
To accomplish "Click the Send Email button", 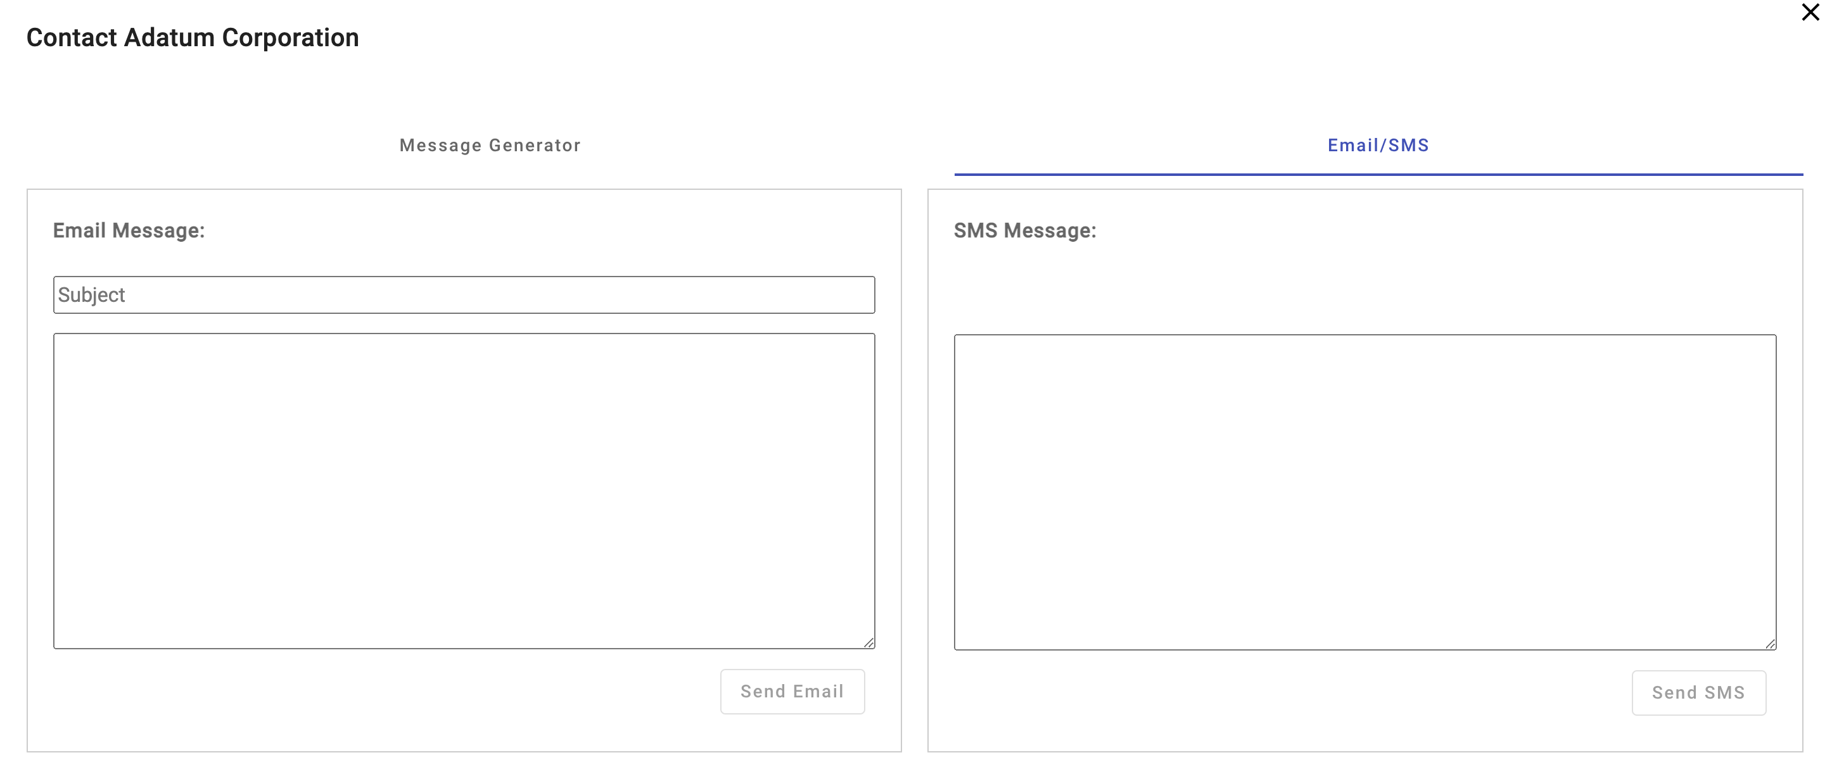I will pos(792,691).
